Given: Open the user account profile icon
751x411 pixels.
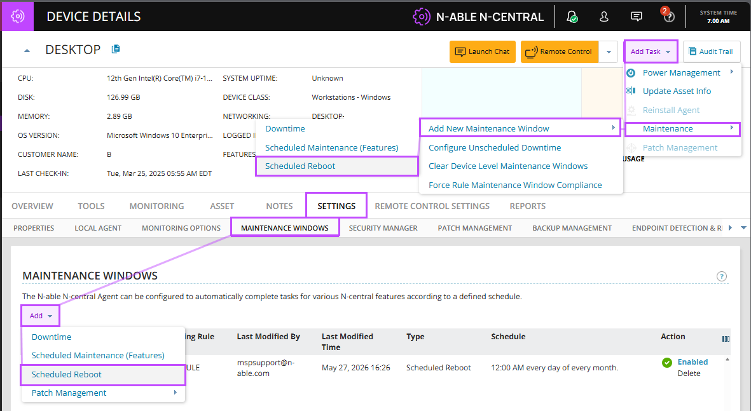Looking at the screenshot, I should pos(604,17).
